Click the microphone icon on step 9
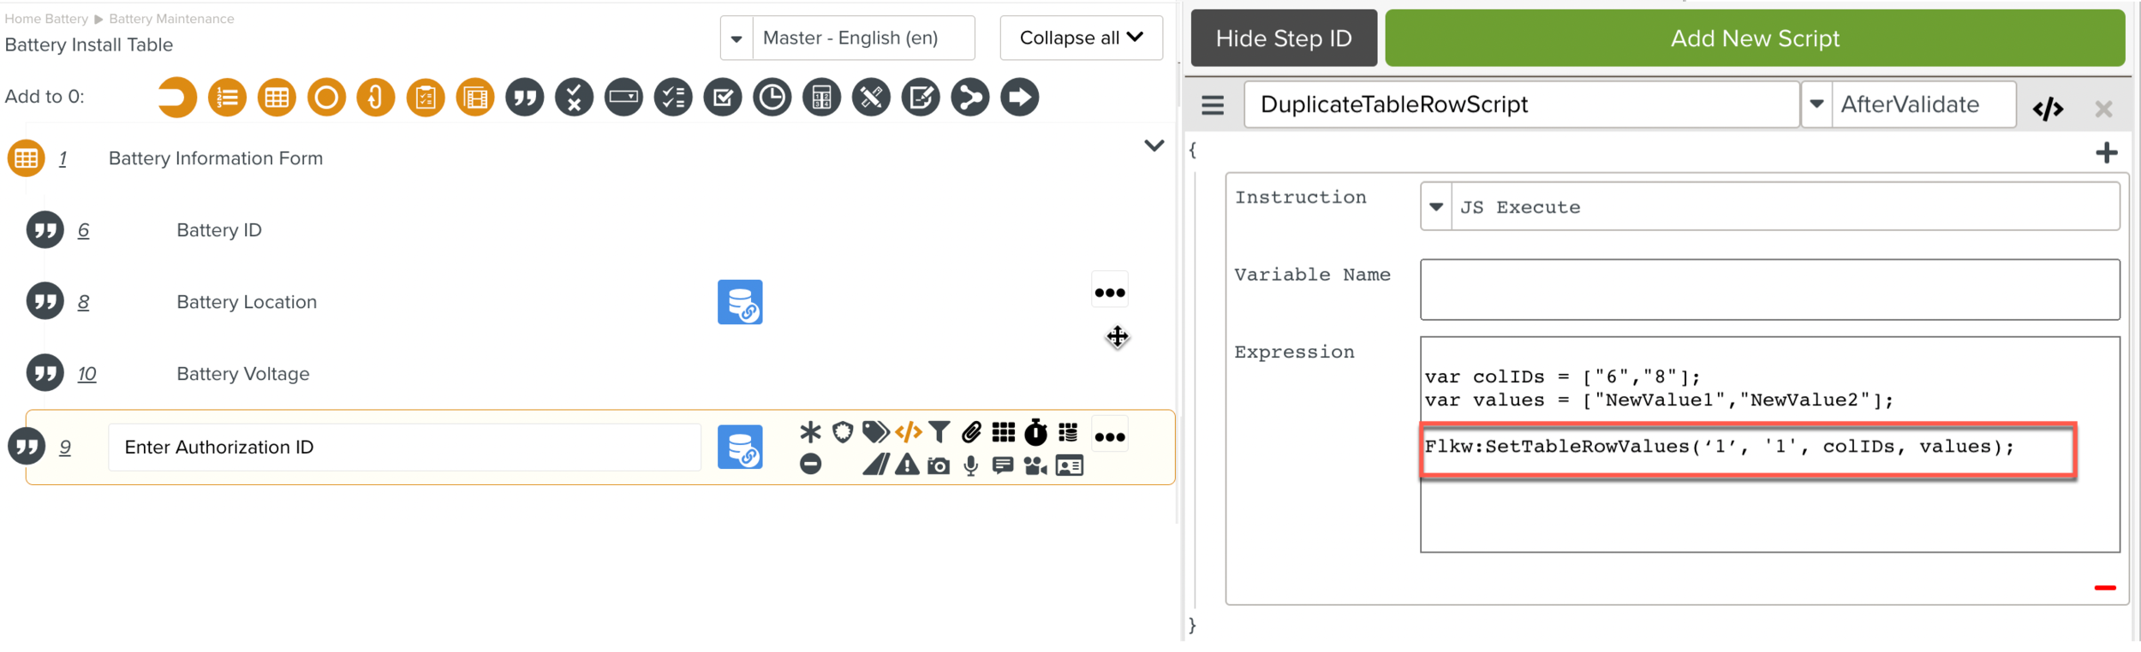Viewport: 2141px width, 652px height. tap(970, 466)
